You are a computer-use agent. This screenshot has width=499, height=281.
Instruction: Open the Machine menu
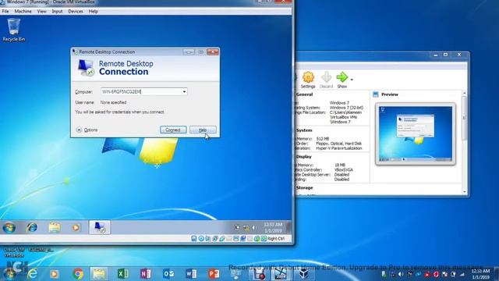23,11
